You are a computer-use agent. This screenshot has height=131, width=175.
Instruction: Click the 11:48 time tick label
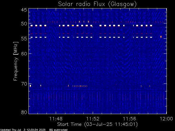[x=56, y=119]
